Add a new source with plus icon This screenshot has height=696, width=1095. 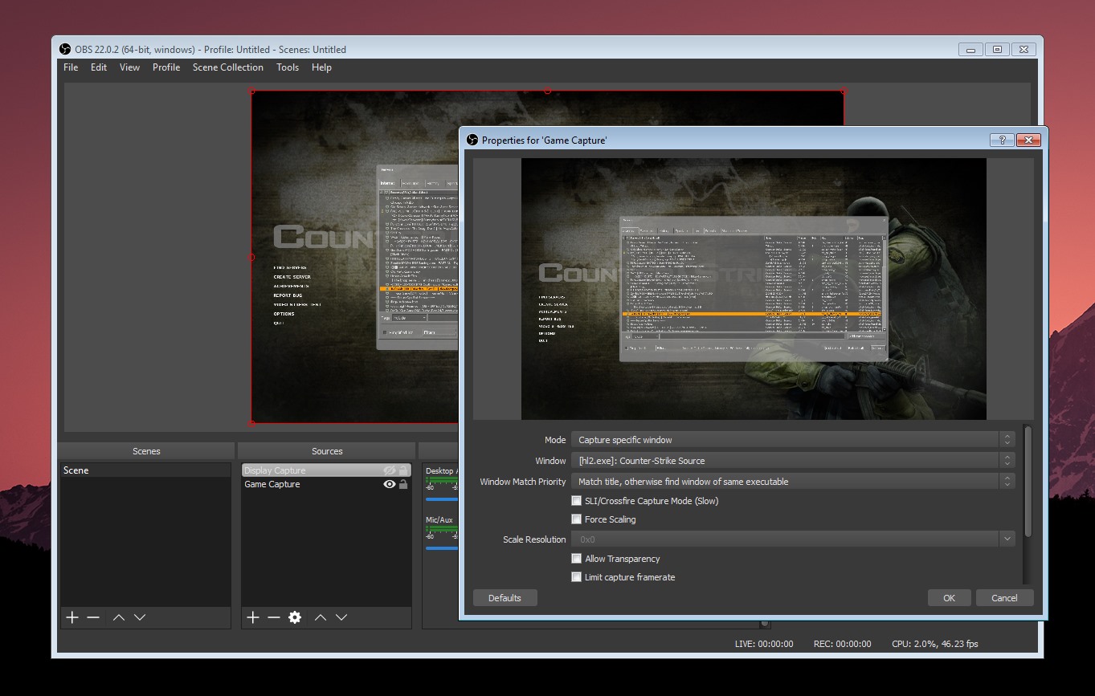[253, 617]
